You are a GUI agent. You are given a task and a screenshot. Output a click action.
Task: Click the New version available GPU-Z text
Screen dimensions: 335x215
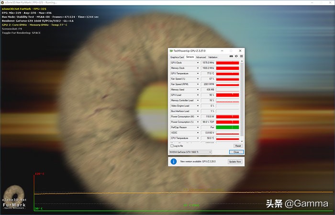[198, 161]
